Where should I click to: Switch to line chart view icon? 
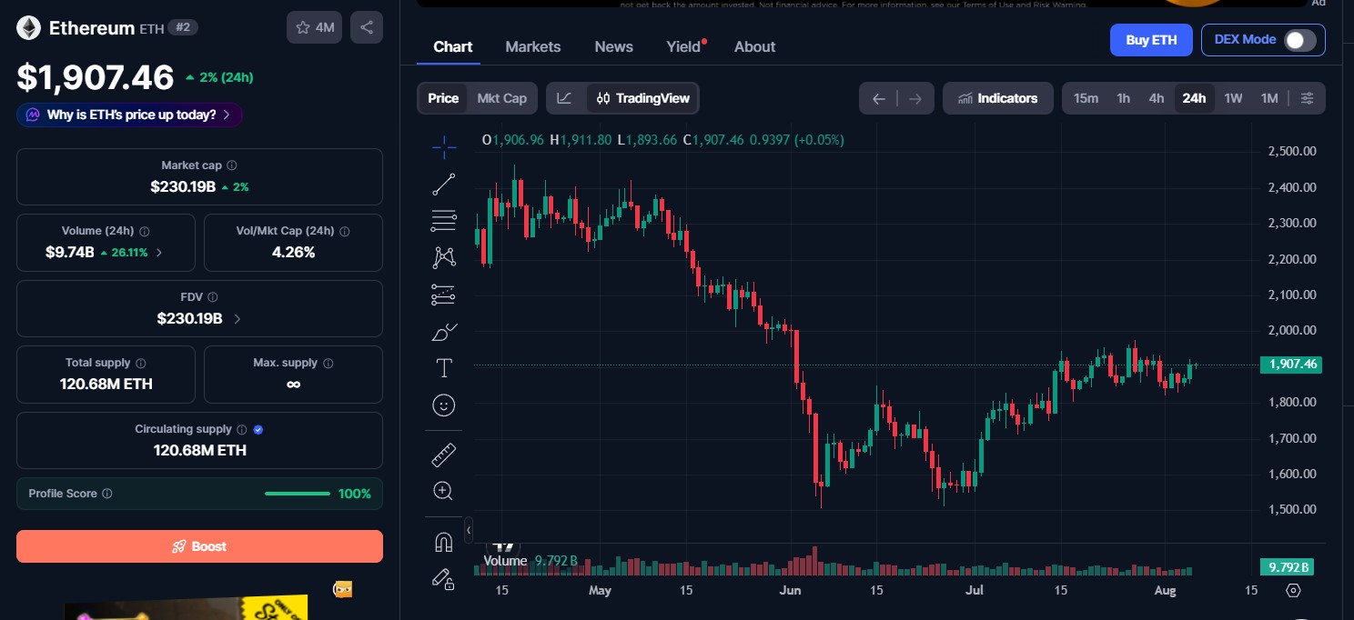tap(565, 98)
